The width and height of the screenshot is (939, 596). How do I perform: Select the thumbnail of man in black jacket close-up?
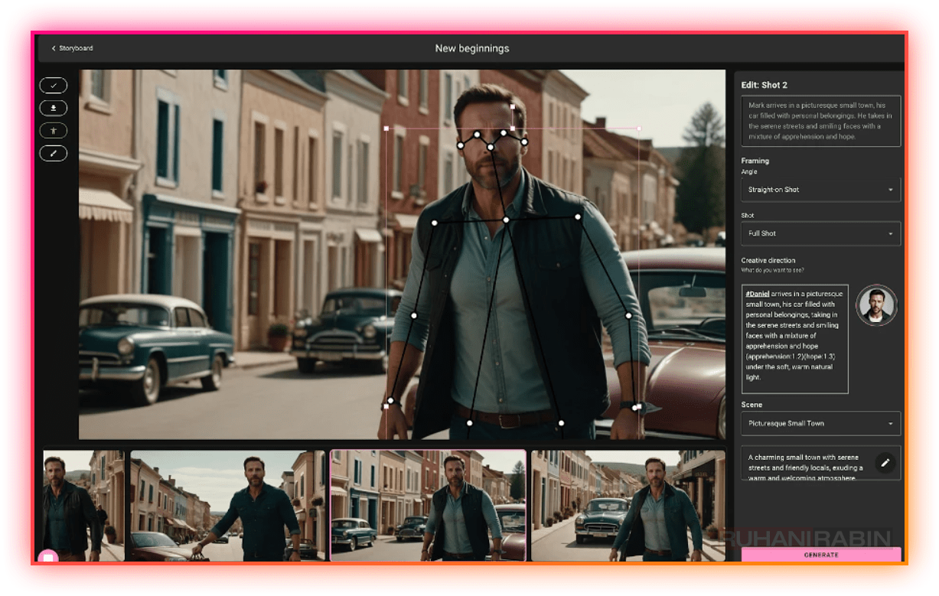(x=83, y=506)
